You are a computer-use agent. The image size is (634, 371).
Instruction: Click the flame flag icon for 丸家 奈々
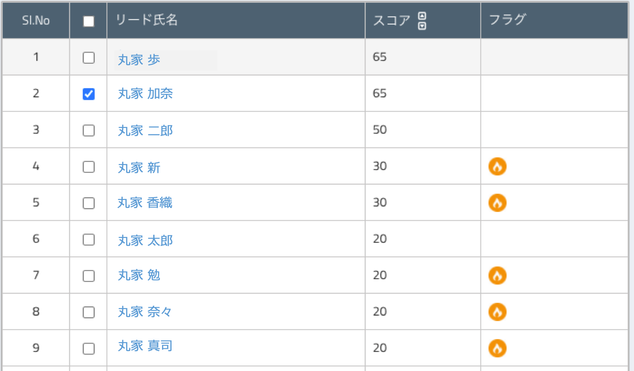497,312
